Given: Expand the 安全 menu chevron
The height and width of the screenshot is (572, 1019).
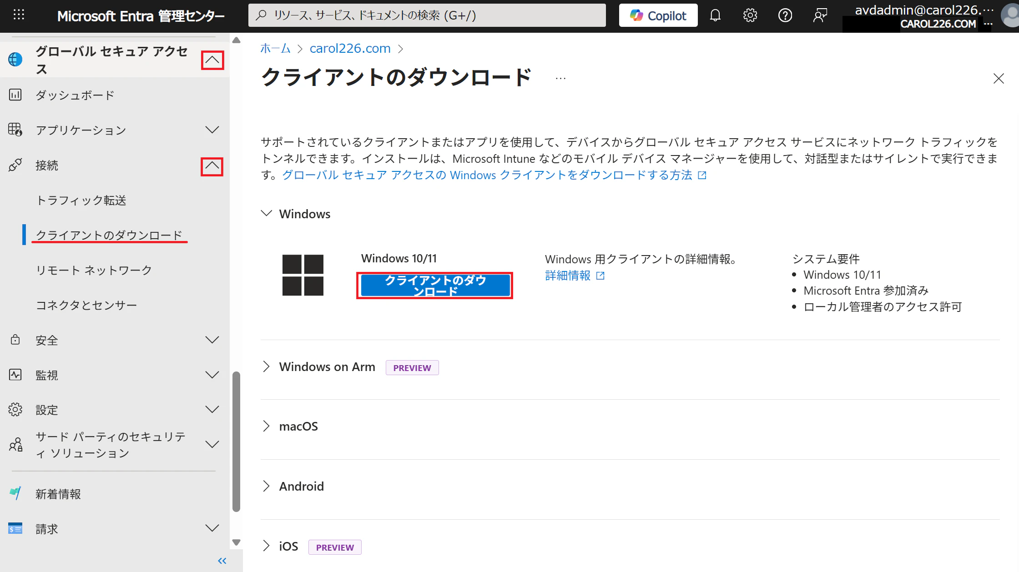Looking at the screenshot, I should (212, 340).
